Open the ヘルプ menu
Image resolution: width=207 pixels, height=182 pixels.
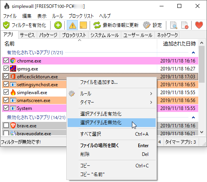pos(105,16)
